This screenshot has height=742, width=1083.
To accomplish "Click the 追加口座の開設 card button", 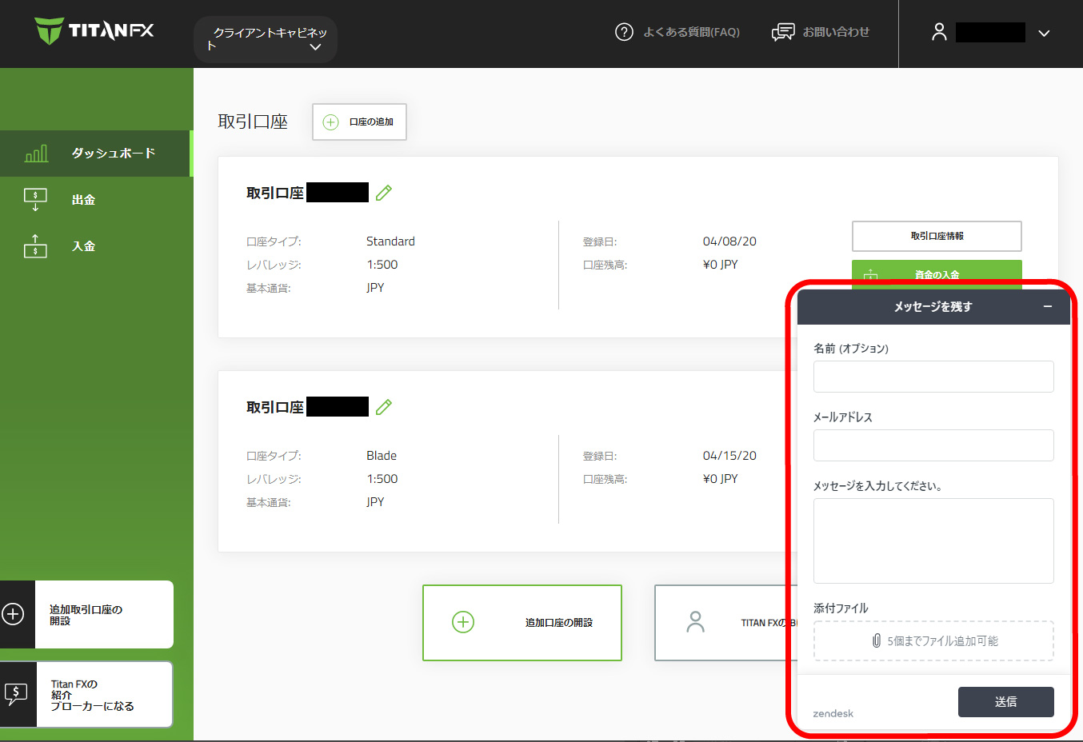I will click(x=522, y=623).
